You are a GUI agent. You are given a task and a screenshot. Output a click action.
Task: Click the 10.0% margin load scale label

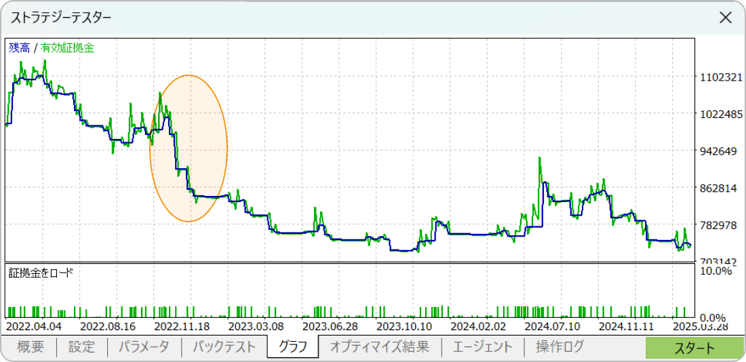(715, 270)
